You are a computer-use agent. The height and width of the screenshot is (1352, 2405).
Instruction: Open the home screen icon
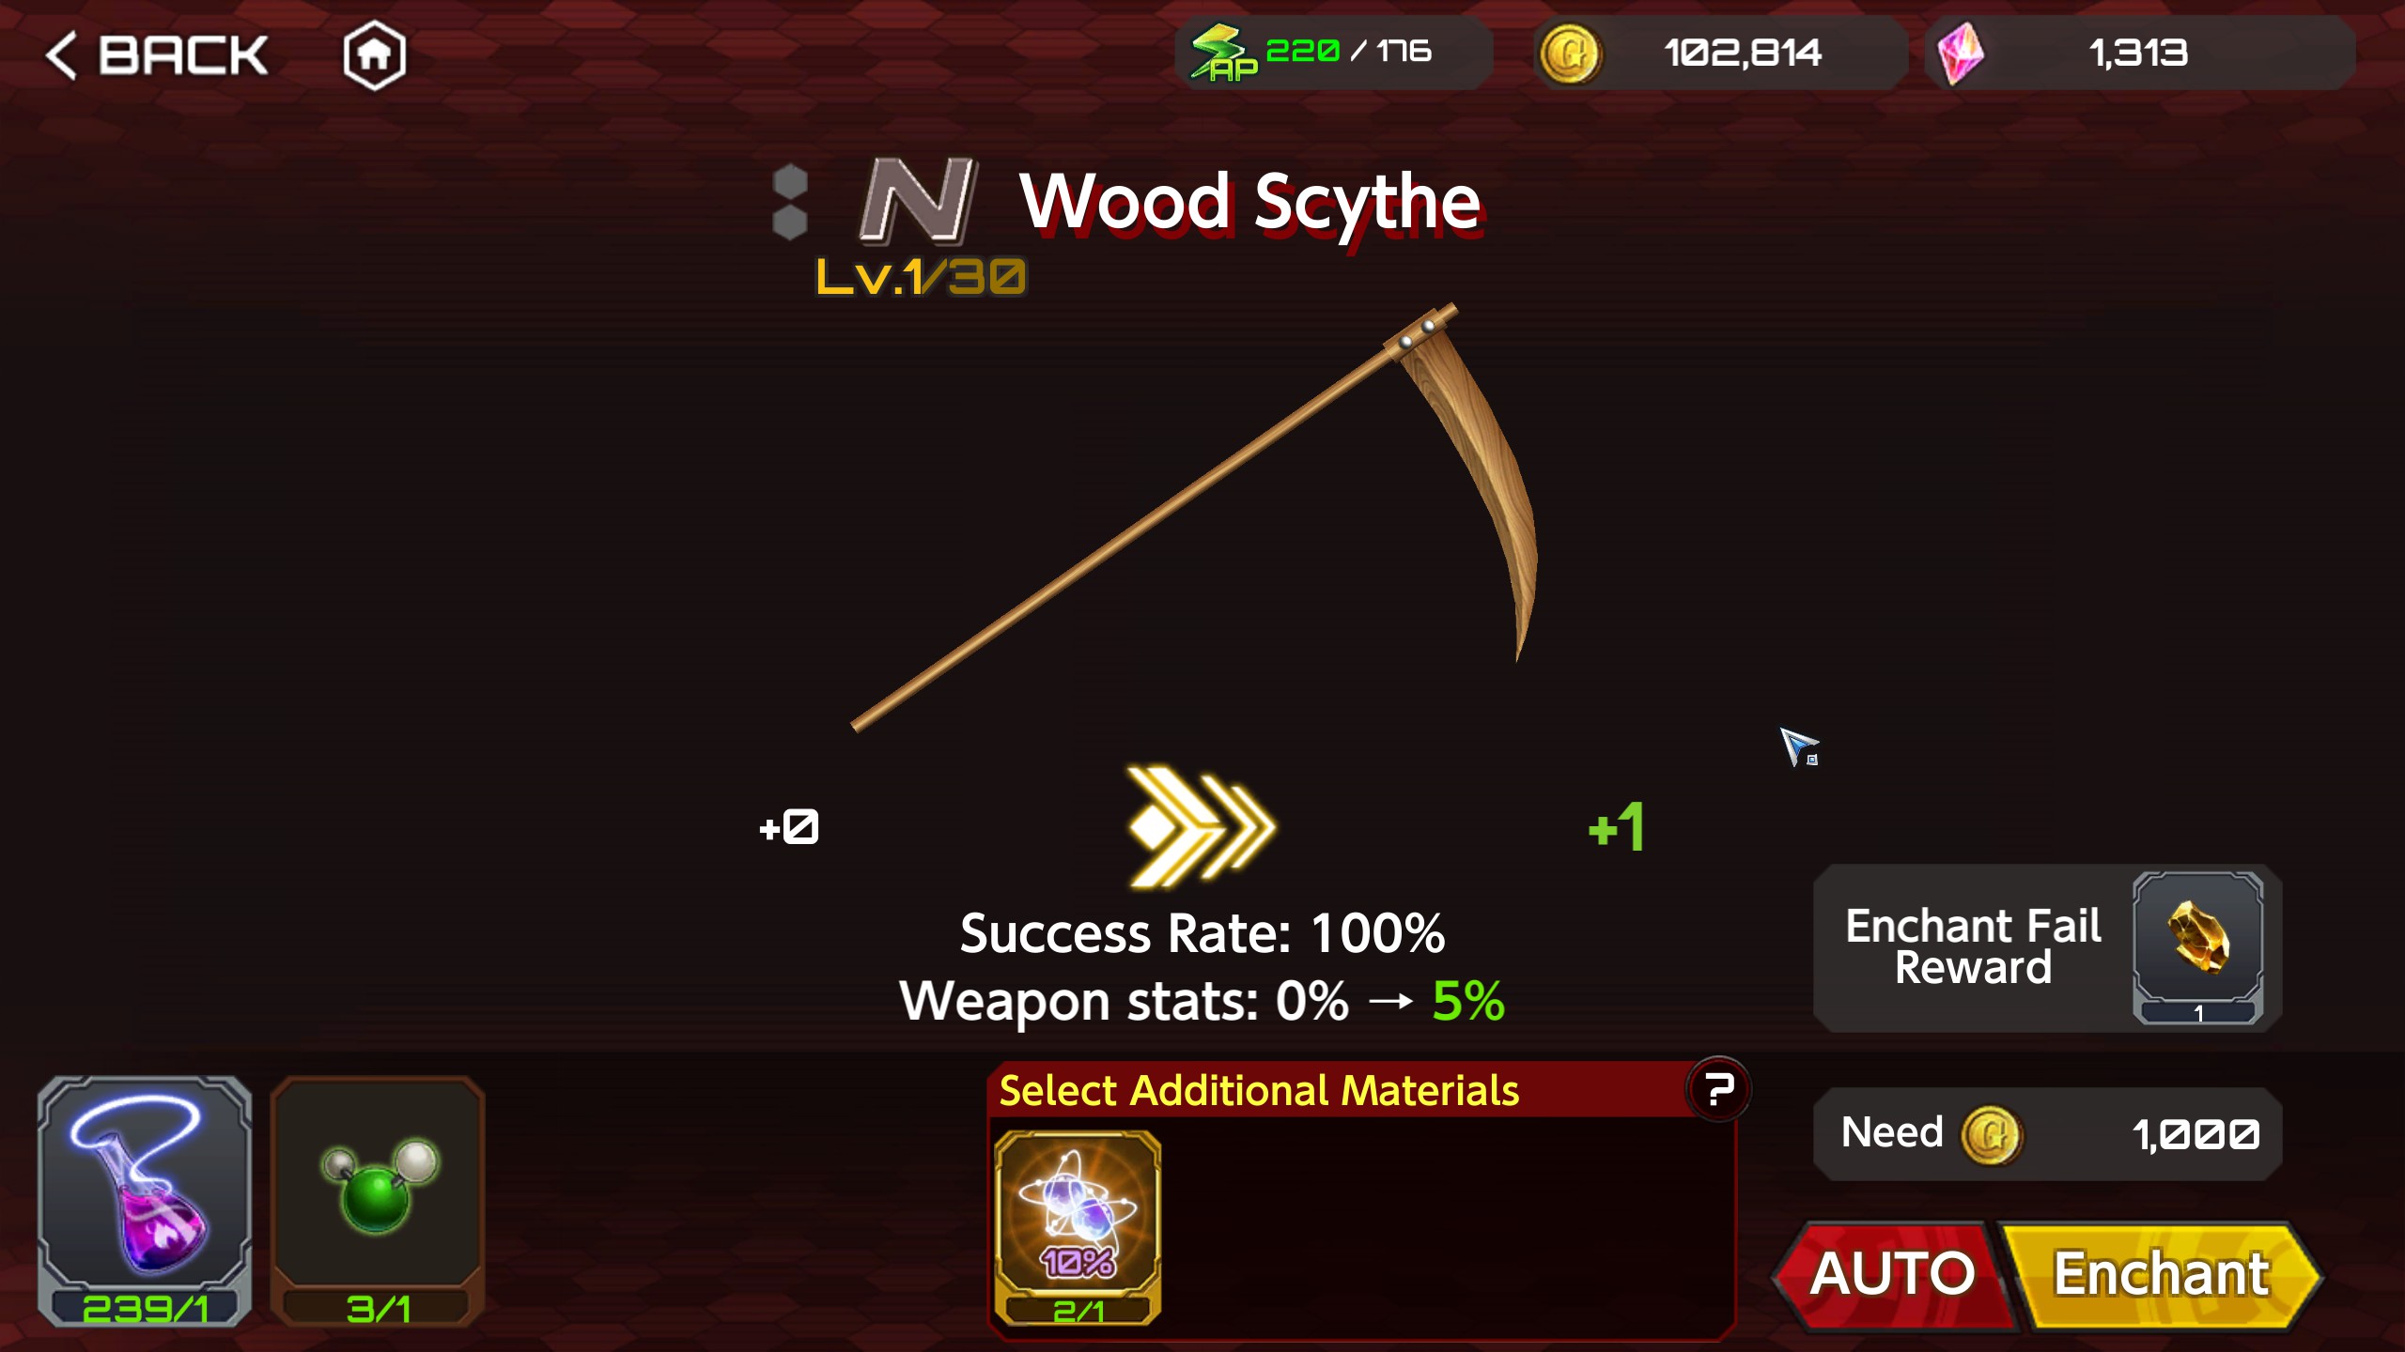click(374, 54)
